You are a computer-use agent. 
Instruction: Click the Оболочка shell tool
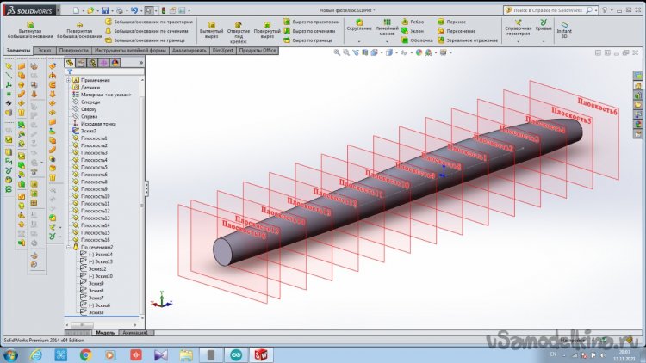point(419,40)
